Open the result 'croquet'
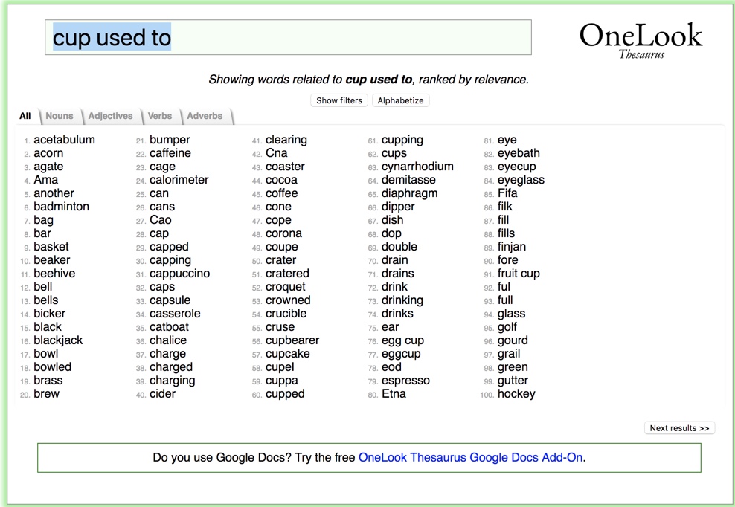Viewport: 735px width, 507px height. [286, 287]
